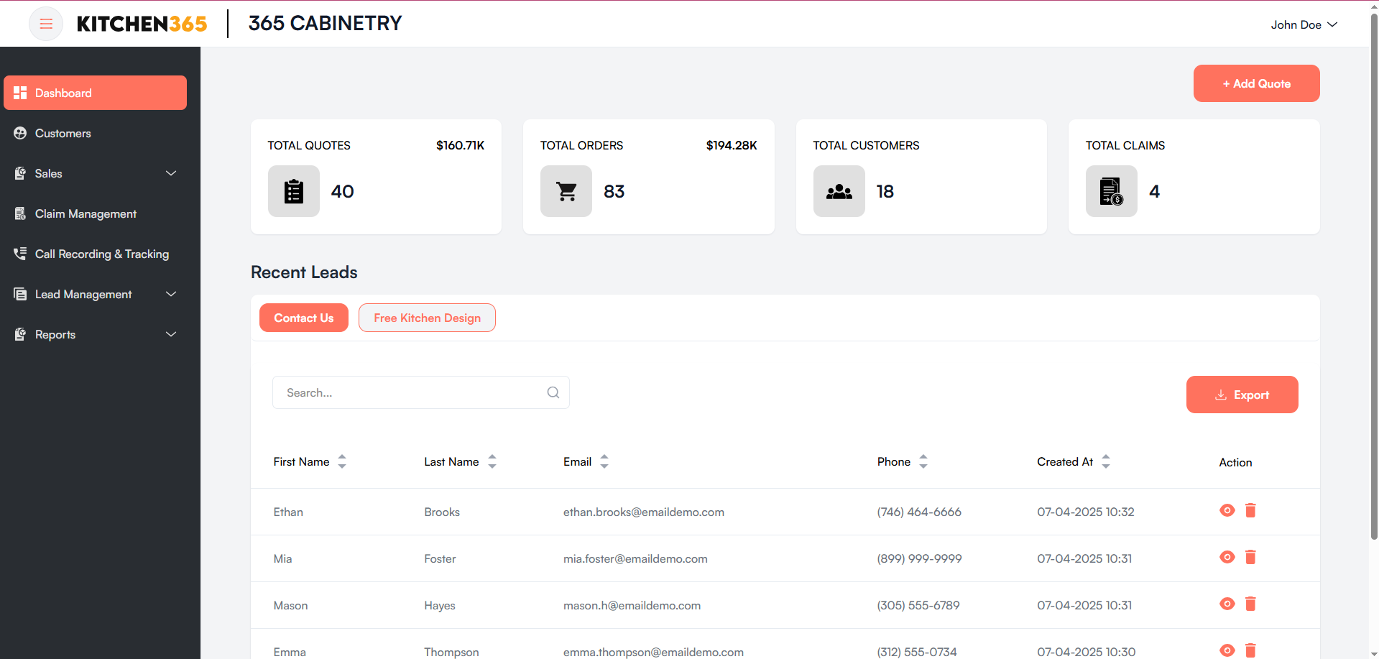View Mia Foster lead via eye icon

[x=1227, y=557]
